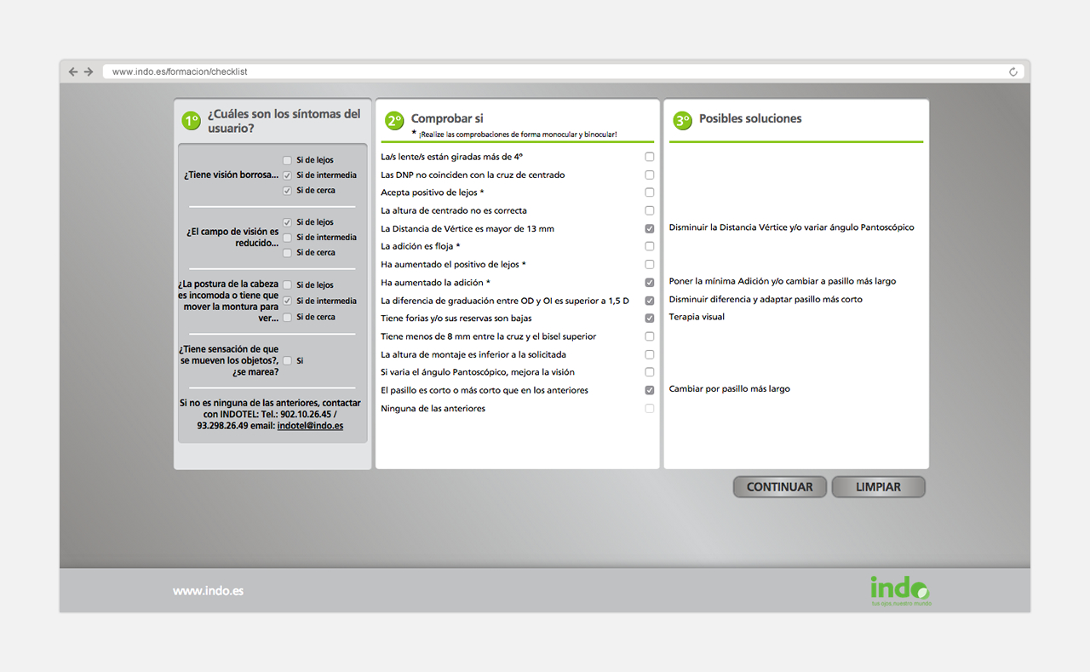Check the 'Si' box for sensación de mareo

pyautogui.click(x=287, y=359)
